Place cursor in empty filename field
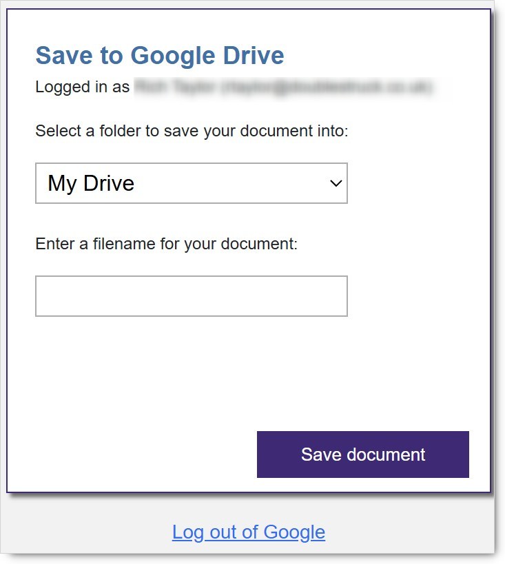Viewport: 505px width, 564px height. 191,296
